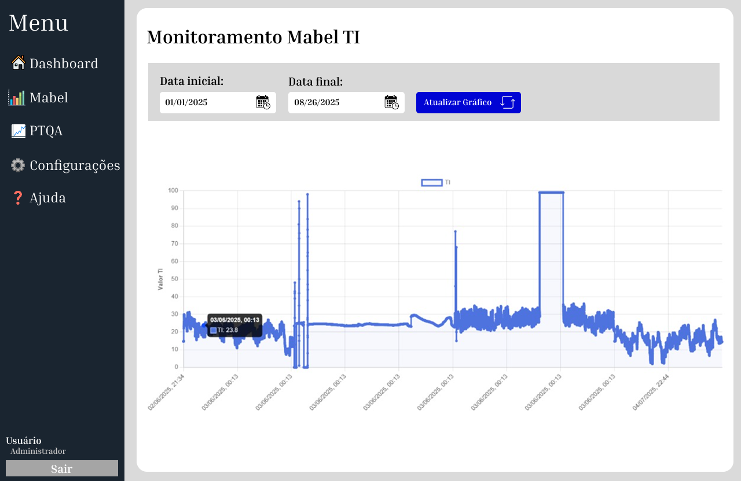Open calendar picker for Data inicial
Viewport: 741px width, 481px height.
[263, 102]
